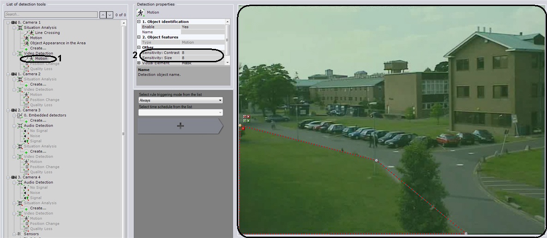Viewport: 547px width, 238px height.
Task: Click the bottom-right vertex handle of the mask
Action: coord(466,233)
